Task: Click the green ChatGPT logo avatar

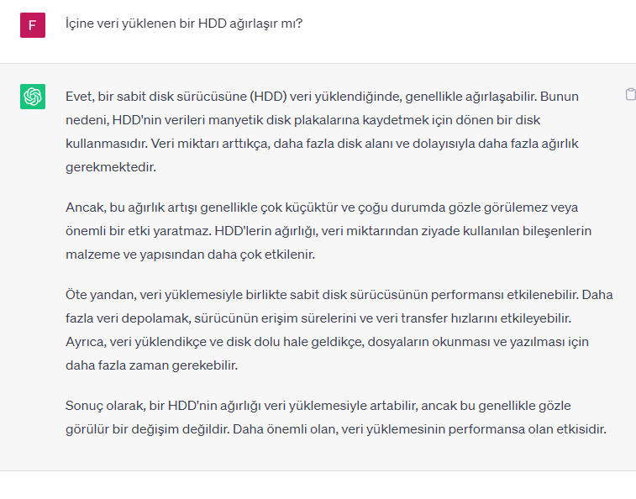Action: click(33, 97)
